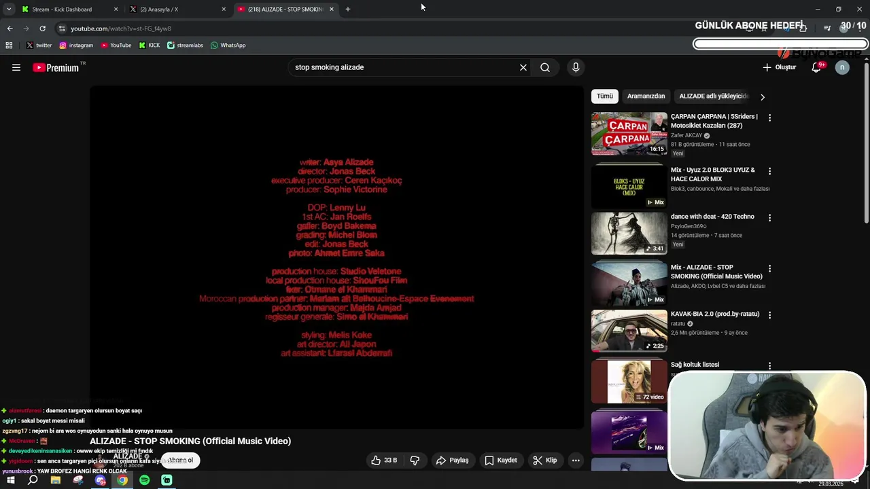The height and width of the screenshot is (489, 870).
Task: Open YouTube bookmark in bookmarks bar
Action: coord(116,45)
